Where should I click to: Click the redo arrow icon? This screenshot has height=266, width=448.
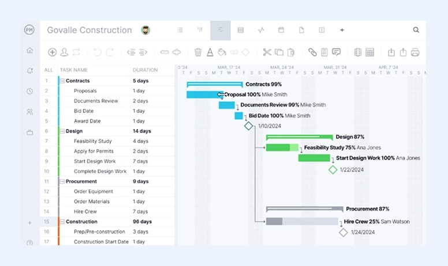tap(110, 52)
